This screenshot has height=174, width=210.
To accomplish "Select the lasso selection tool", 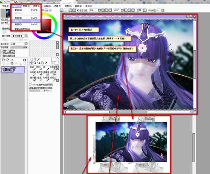I will tap(35, 59).
